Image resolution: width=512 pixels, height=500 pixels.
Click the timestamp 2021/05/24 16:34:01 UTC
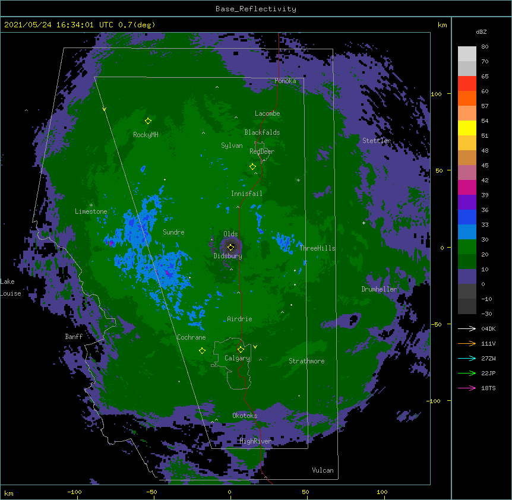(58, 25)
